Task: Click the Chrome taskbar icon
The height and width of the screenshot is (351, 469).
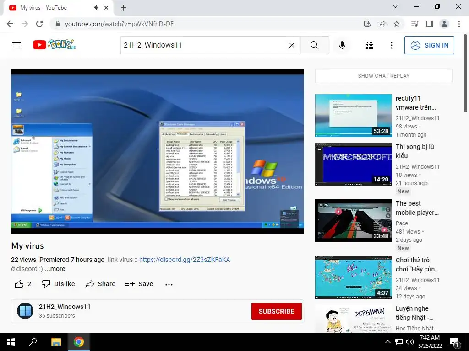Action: [x=79, y=342]
